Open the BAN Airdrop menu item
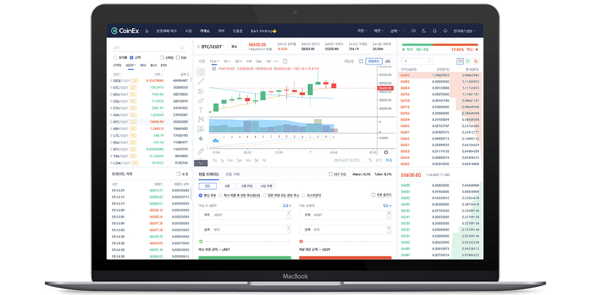 coord(264,31)
